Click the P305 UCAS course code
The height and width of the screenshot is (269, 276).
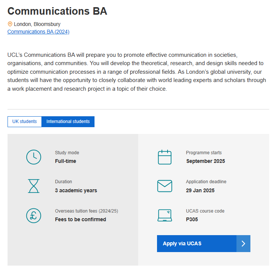192,219
